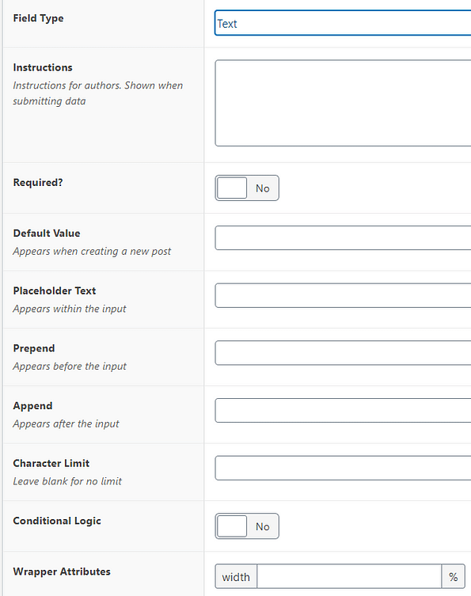Click the Field Type label
The height and width of the screenshot is (596, 471).
(x=39, y=18)
